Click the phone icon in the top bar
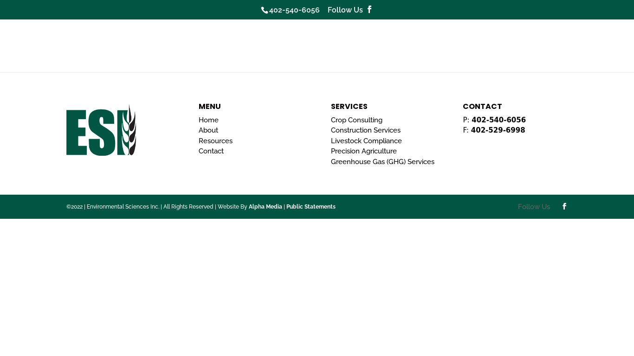The image size is (634, 356). [265, 10]
